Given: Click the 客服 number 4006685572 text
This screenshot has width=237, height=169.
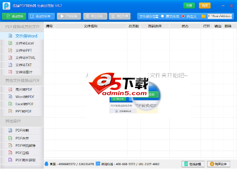Looking at the screenshot, I should (x=67, y=164).
